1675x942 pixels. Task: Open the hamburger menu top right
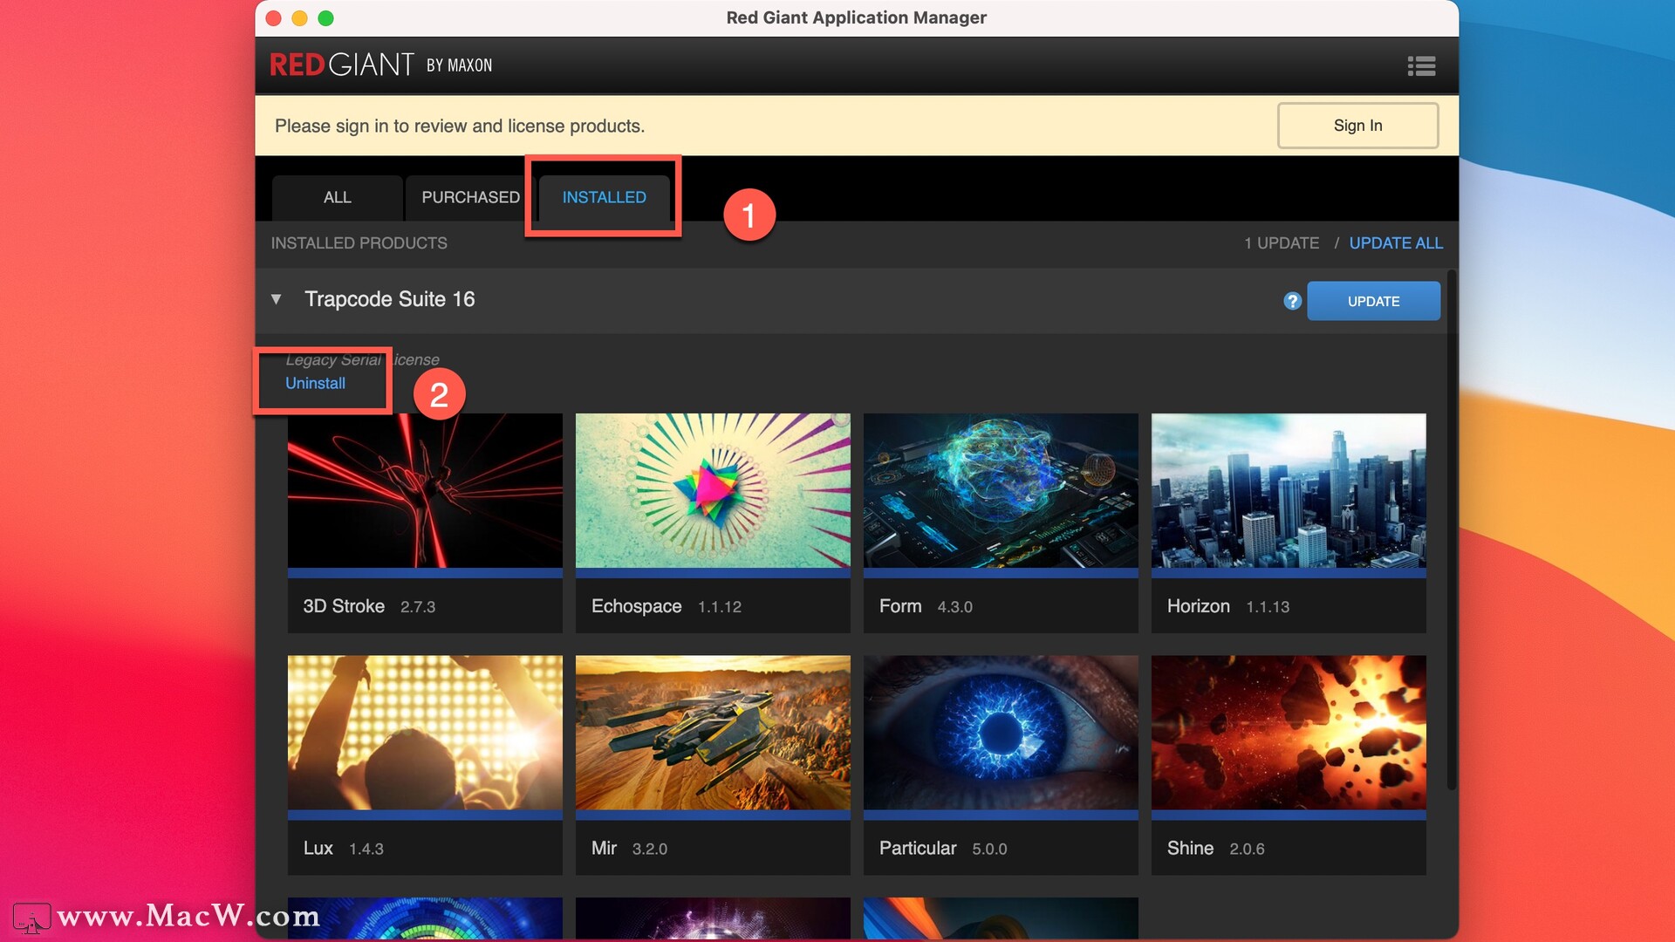(x=1422, y=65)
